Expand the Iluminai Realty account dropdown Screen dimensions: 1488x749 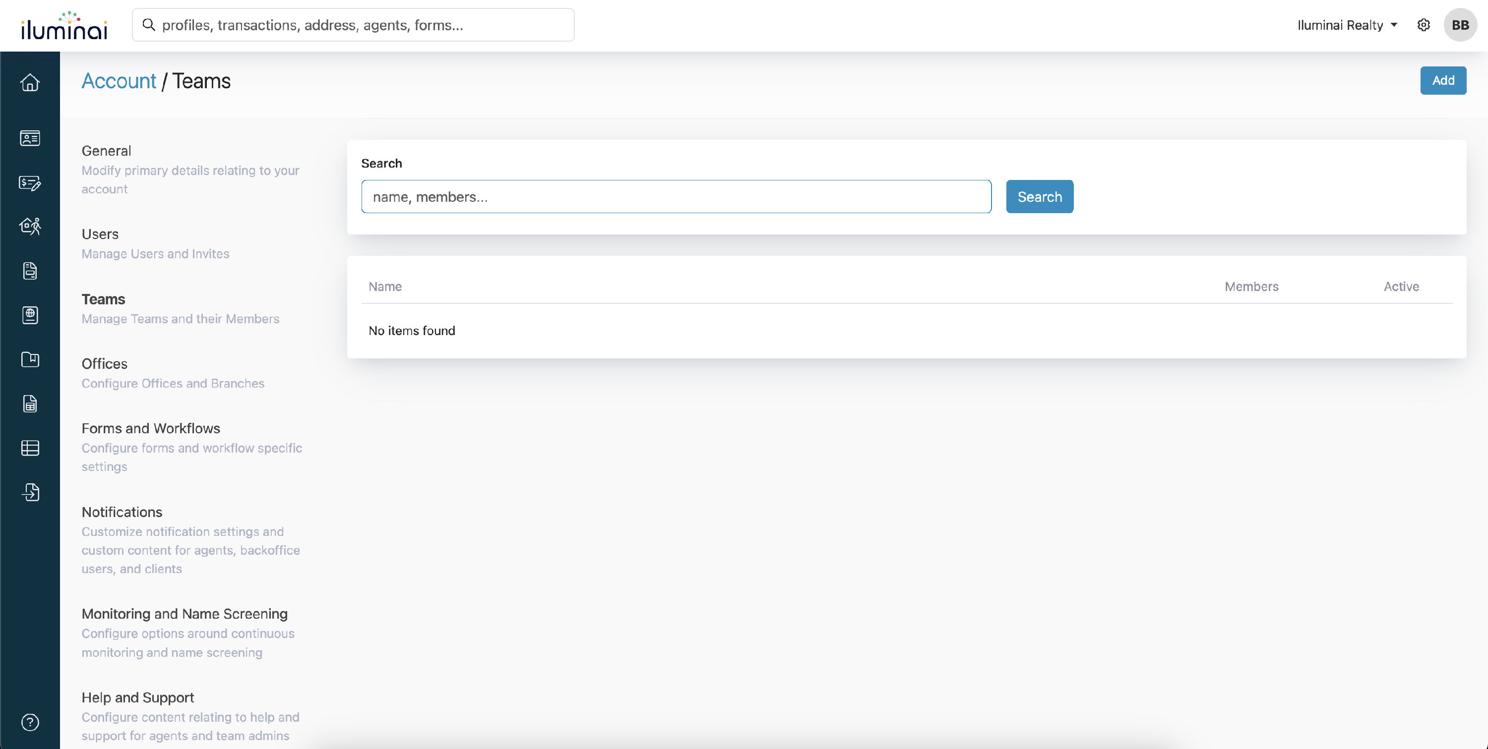(1347, 25)
